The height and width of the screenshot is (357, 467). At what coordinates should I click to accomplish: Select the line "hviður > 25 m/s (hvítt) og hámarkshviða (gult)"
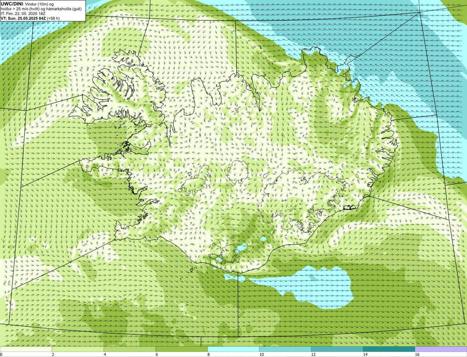(x=41, y=9)
